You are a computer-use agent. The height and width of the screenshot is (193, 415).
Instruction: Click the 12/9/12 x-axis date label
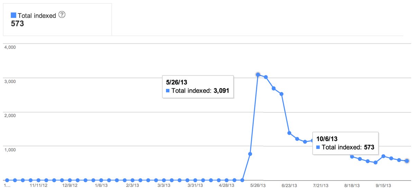(70, 185)
